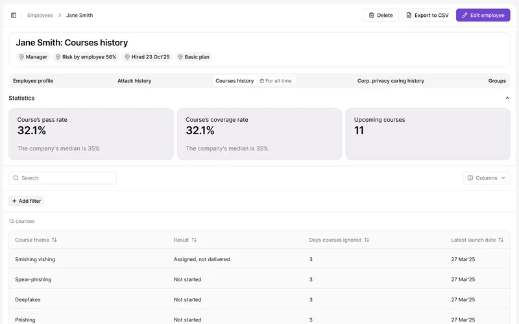Select the Spear-phishing course row
Image resolution: width=519 pixels, height=324 pixels.
[x=259, y=279]
